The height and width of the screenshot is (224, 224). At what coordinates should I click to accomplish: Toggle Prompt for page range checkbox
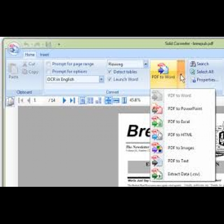click(48, 64)
